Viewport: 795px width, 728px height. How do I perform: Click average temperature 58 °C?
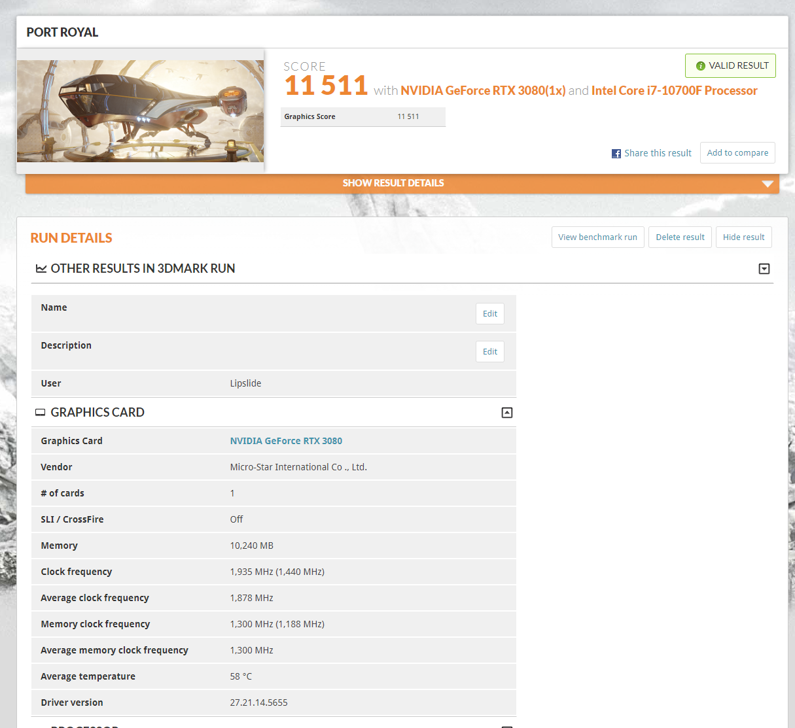click(x=241, y=676)
